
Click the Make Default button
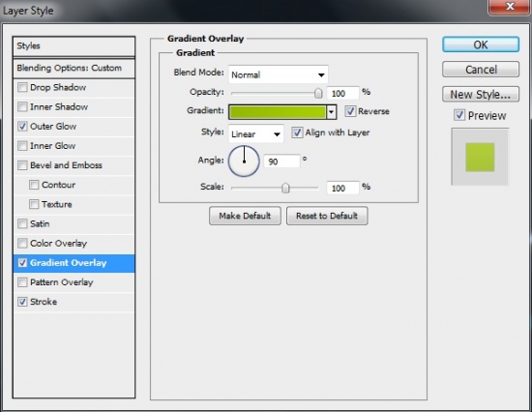(245, 216)
